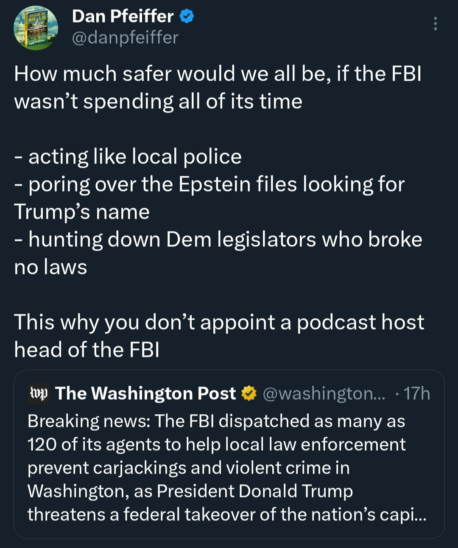Screen dimensions: 458x548
Task: Click the "acting like local police" line
Action: tap(135, 157)
